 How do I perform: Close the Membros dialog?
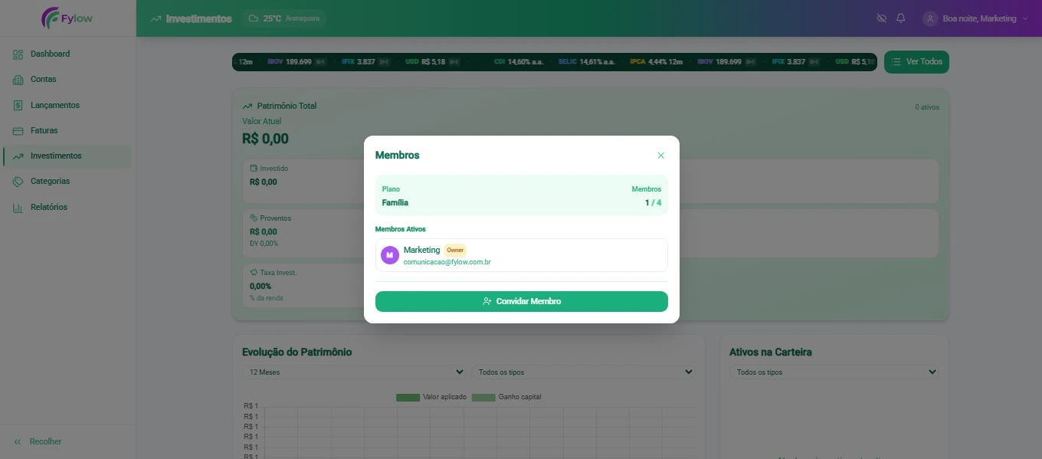click(x=660, y=156)
